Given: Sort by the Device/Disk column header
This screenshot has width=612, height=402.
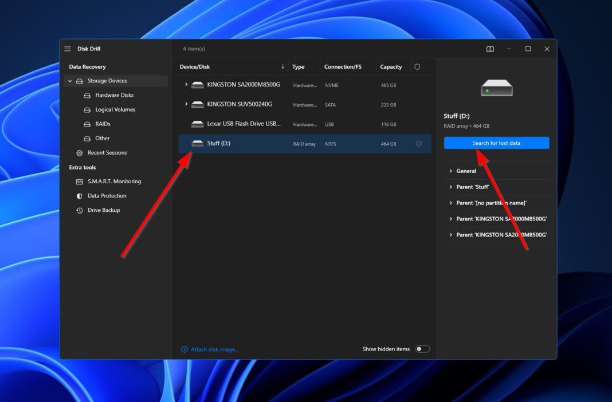Looking at the screenshot, I should [x=195, y=67].
